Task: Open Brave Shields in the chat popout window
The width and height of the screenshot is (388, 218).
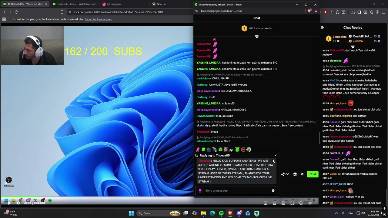Action: click(x=309, y=11)
